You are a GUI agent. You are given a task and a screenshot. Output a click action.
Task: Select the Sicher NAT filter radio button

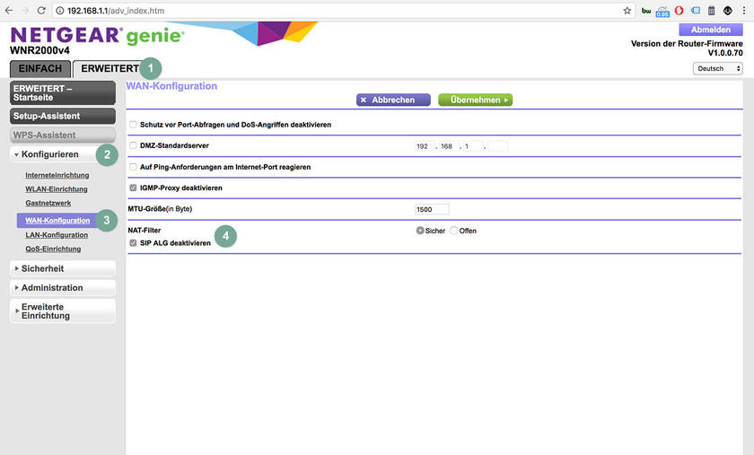tap(420, 231)
